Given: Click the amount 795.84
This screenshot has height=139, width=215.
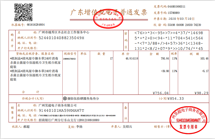Looking at the screenshot, I should 165,58.
